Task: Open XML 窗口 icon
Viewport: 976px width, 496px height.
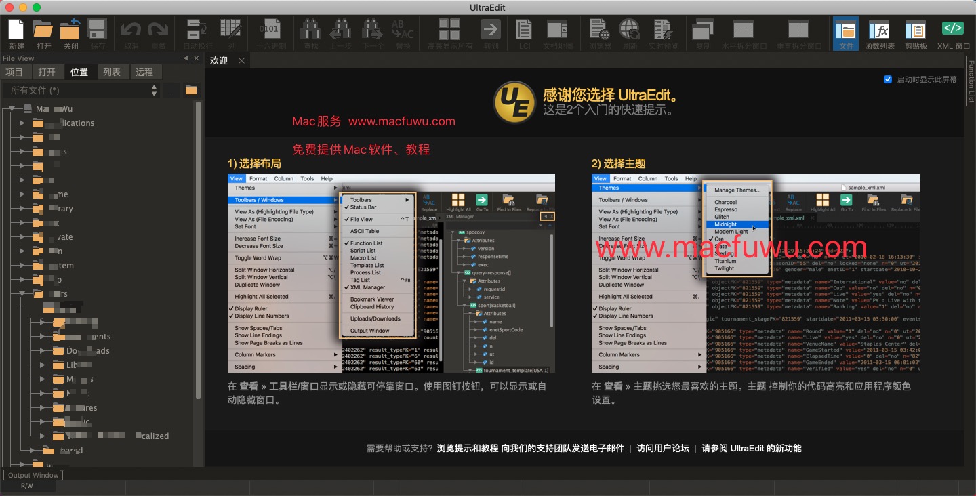Action: pyautogui.click(x=953, y=34)
